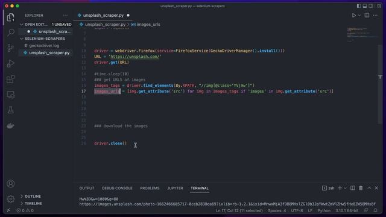Image resolution: width=386 pixels, height=217 pixels.
Task: Split the editor to the right
Action: tap(367, 15)
